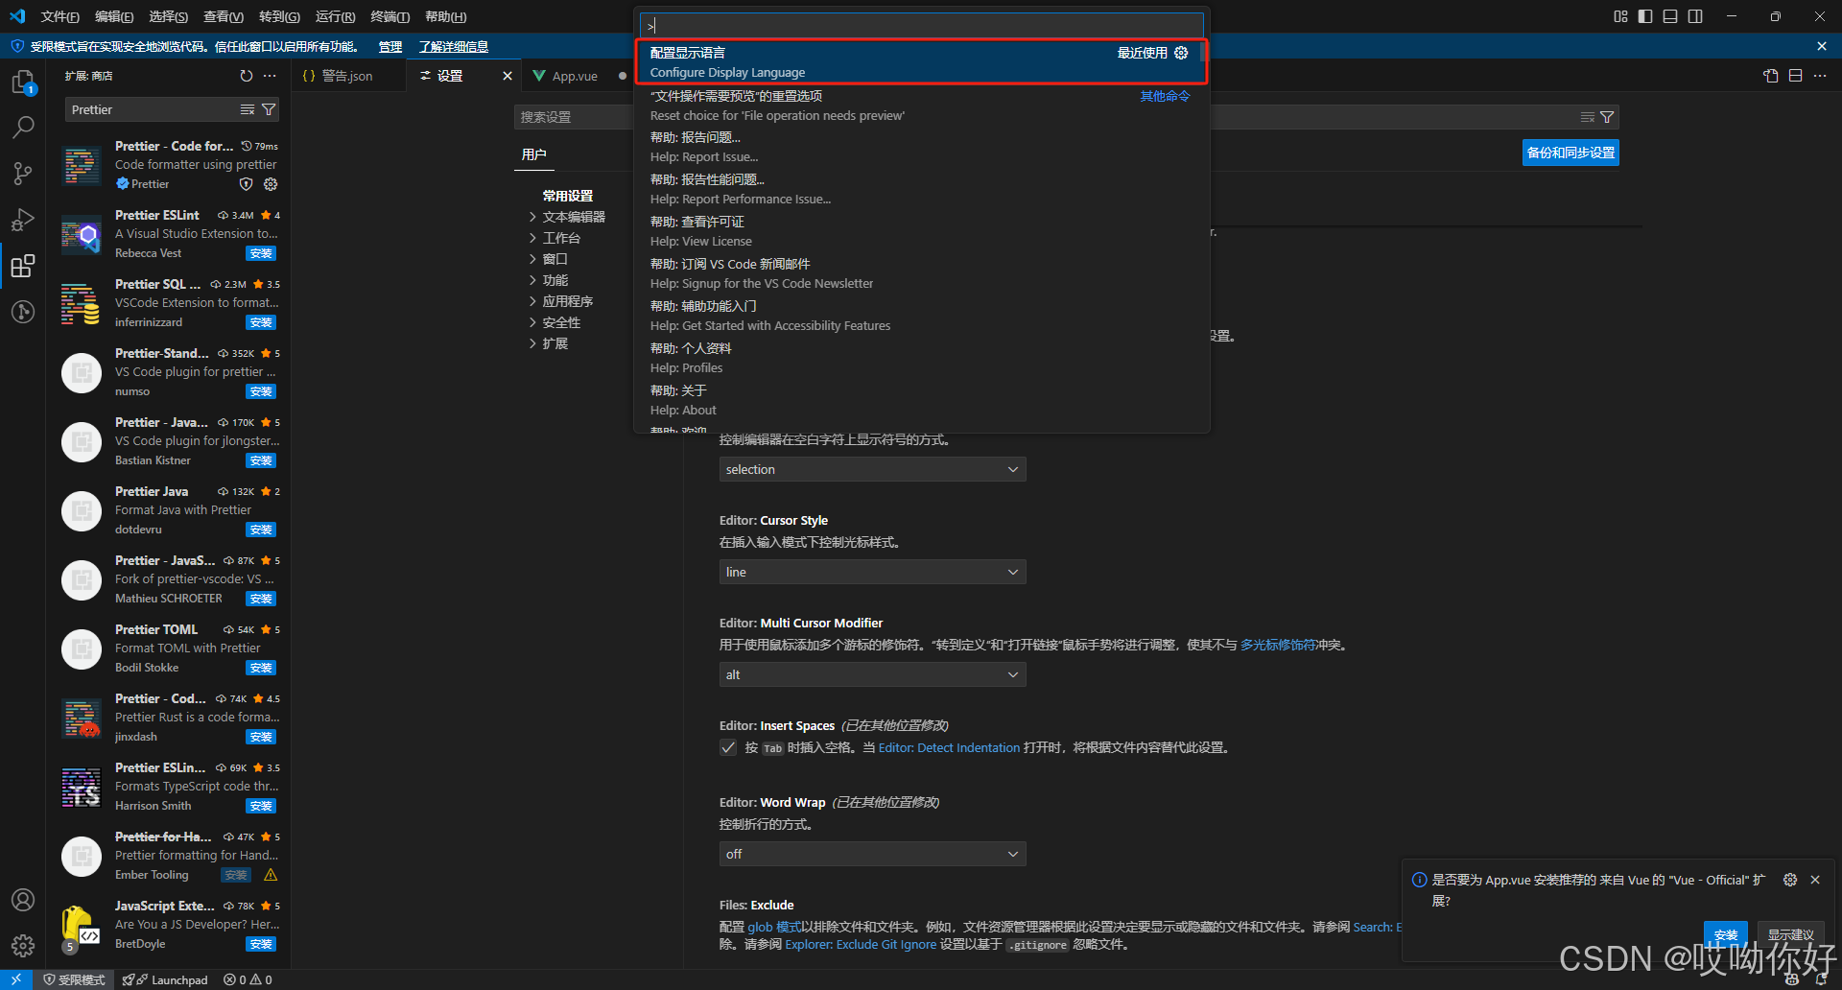Configure keybinding gear for Configure Display Language

1181,53
